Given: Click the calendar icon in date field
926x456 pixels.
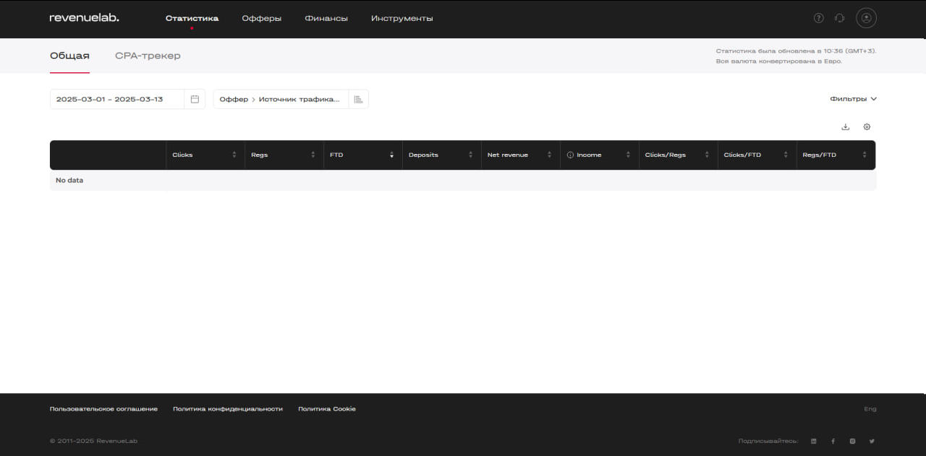Looking at the screenshot, I should click(195, 99).
